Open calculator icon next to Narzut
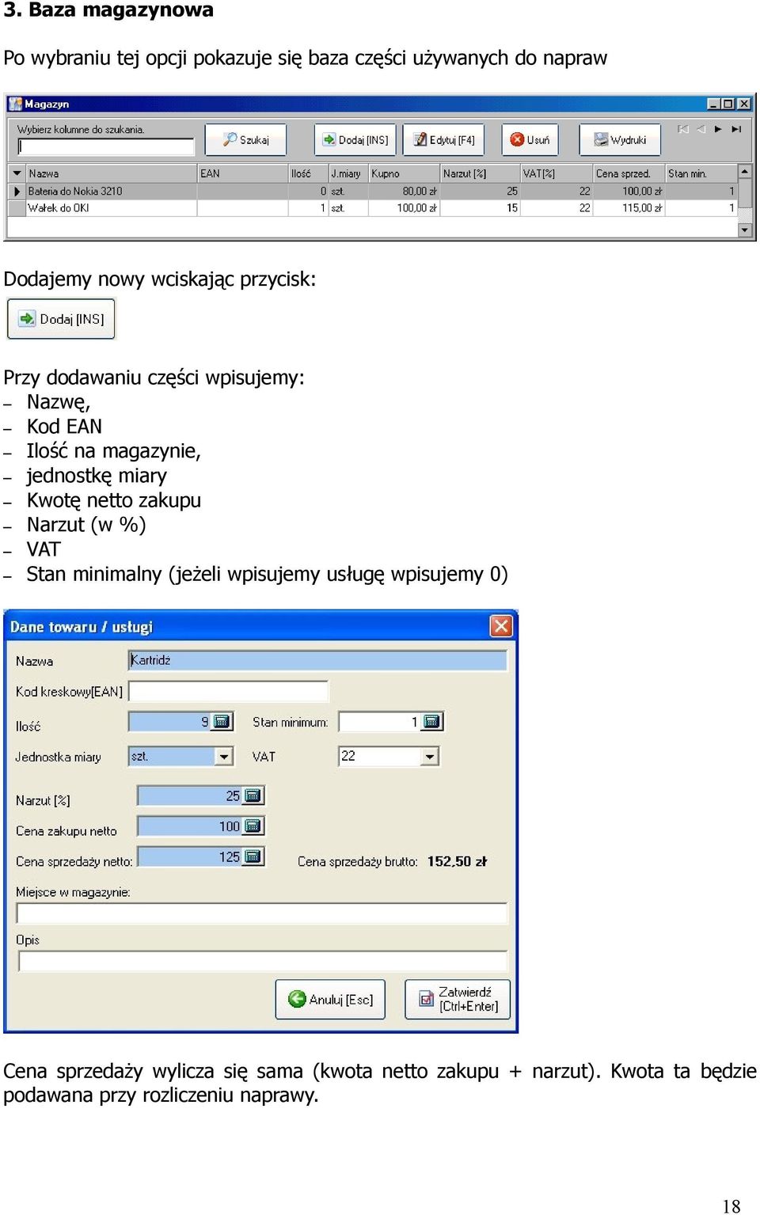This screenshot has height=1215, width=760. [x=253, y=795]
